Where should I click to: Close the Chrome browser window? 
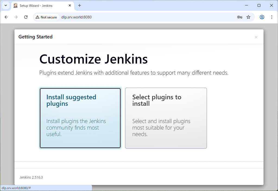coord(271,5)
